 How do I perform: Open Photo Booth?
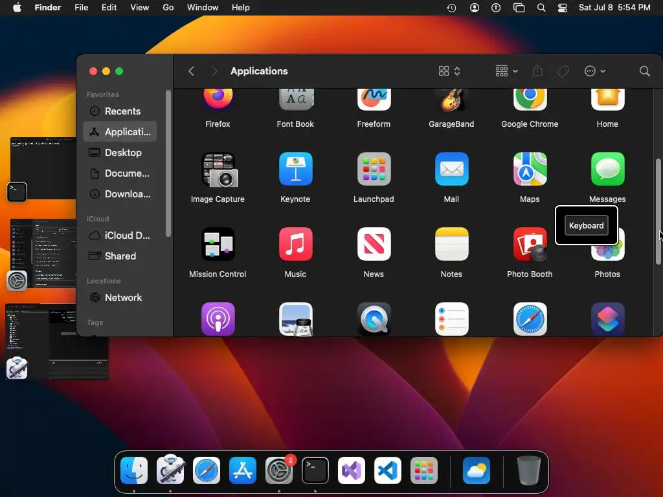click(530, 244)
